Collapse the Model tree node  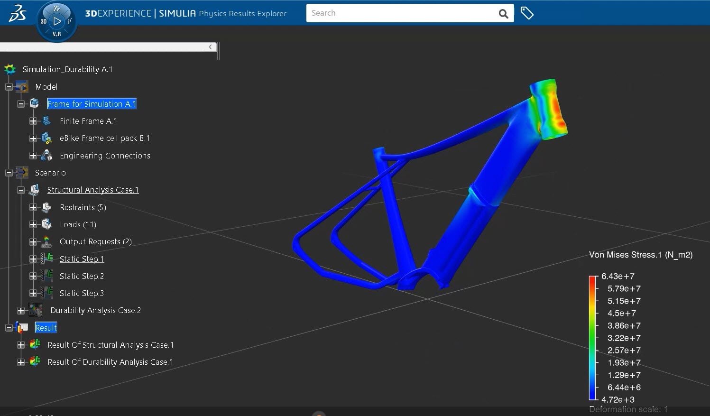click(9, 86)
